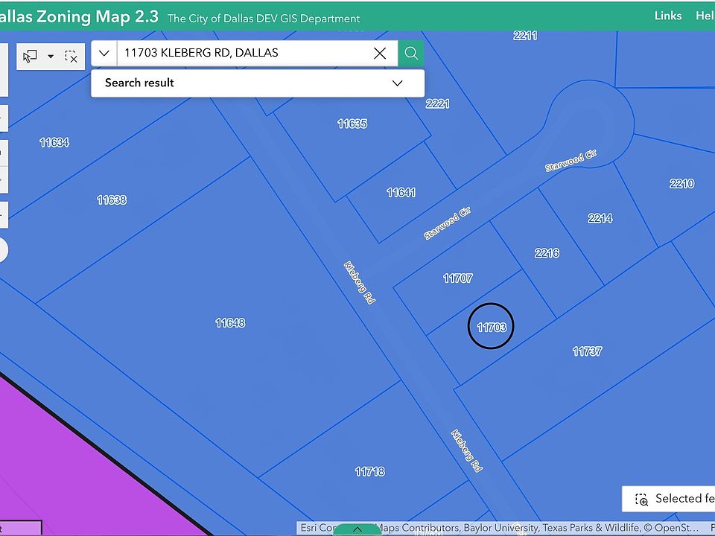Click parcel label 2214
Image resolution: width=715 pixels, height=536 pixels.
point(600,218)
